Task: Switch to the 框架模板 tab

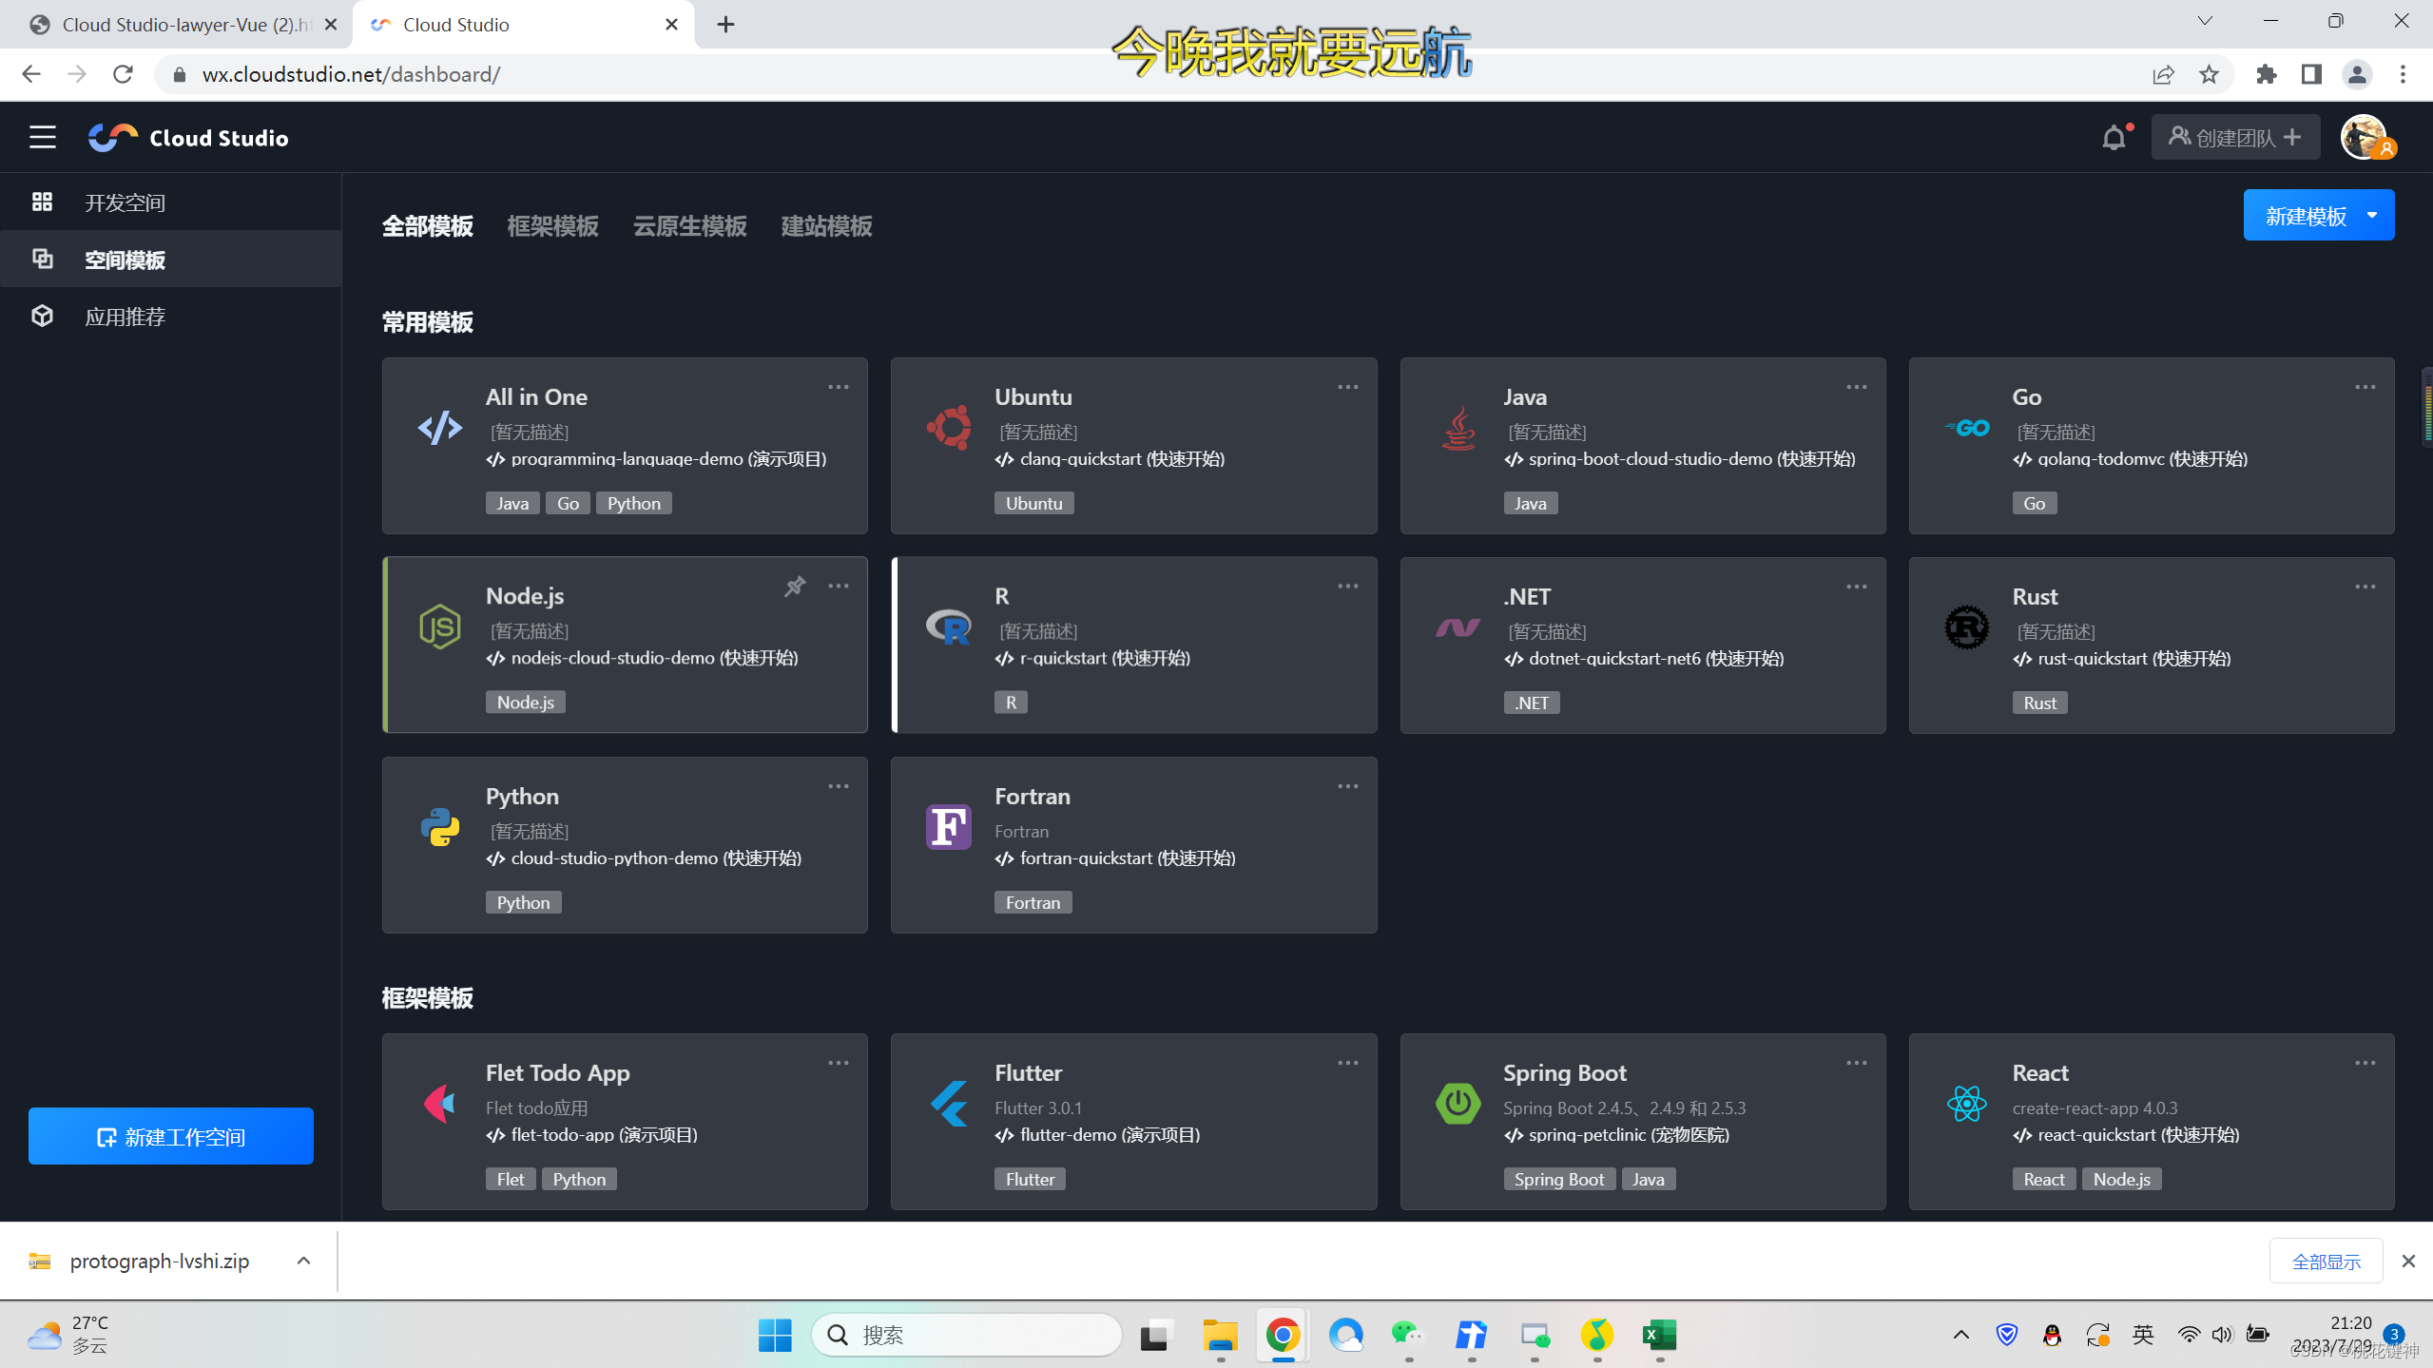Action: click(552, 226)
